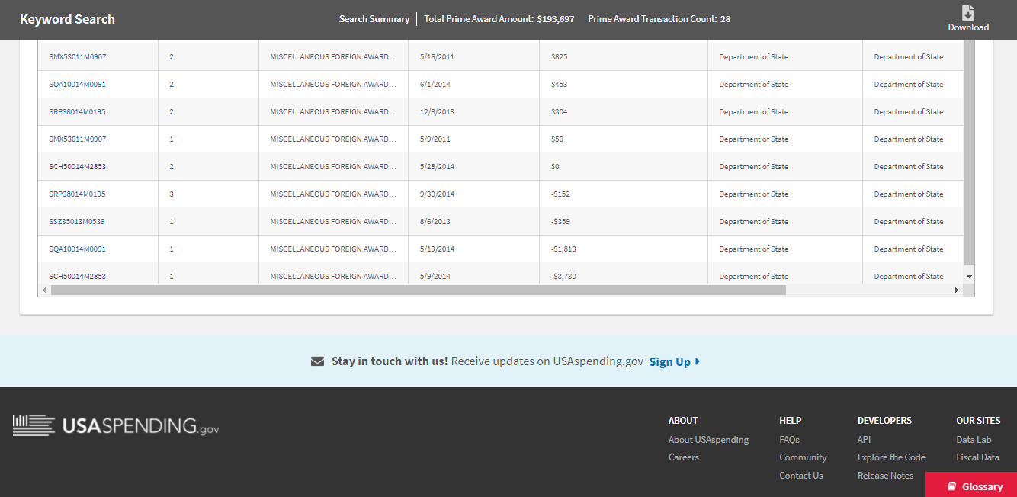Image resolution: width=1017 pixels, height=497 pixels.
Task: Open award SRP38014M0195 dated 9/30/2014
Action: [x=77, y=194]
